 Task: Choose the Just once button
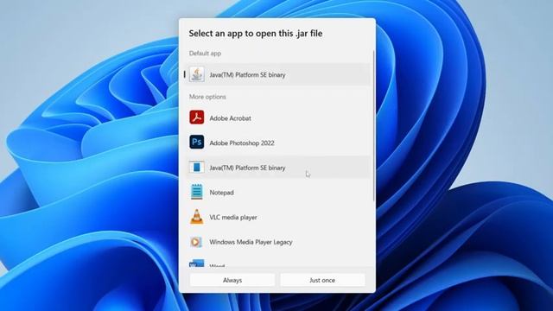(322, 280)
